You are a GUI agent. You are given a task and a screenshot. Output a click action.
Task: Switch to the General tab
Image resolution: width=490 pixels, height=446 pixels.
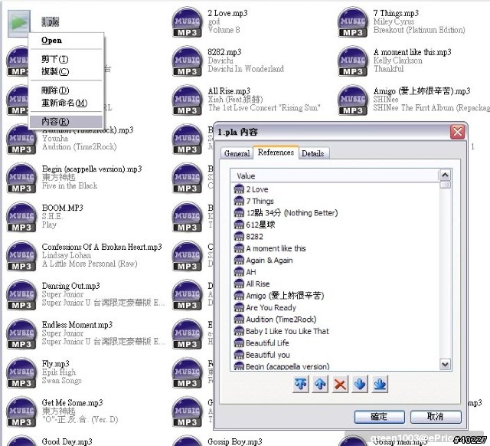pyautogui.click(x=237, y=153)
